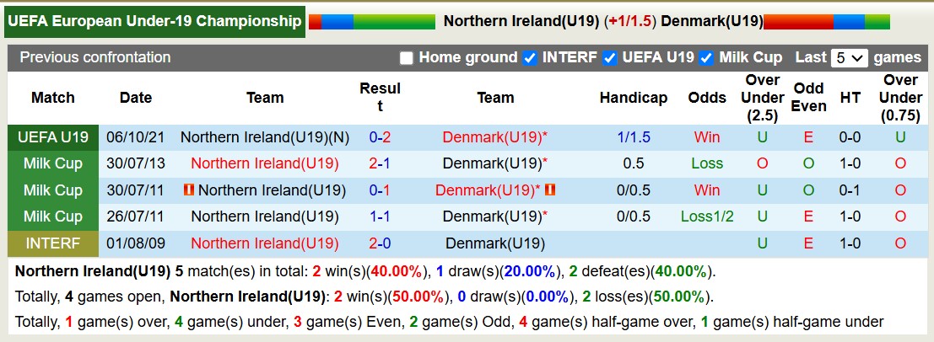
Task: Click Northern Ireland's form color bar
Action: point(371,21)
